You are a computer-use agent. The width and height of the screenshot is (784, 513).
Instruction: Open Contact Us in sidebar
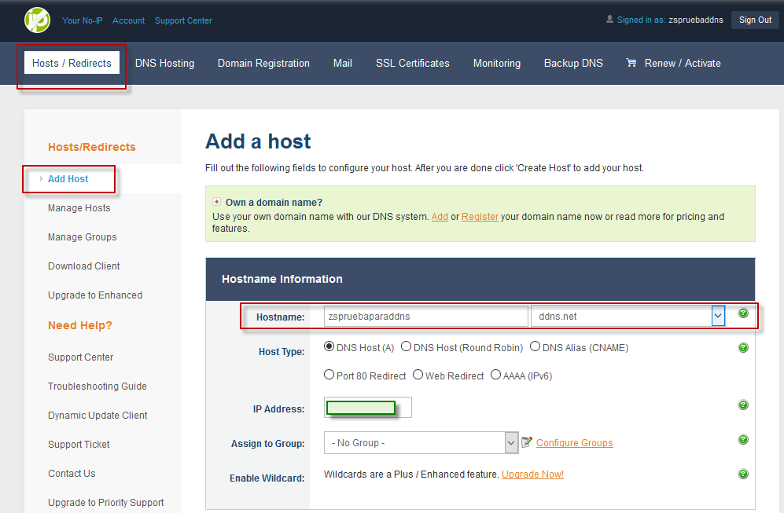(72, 473)
